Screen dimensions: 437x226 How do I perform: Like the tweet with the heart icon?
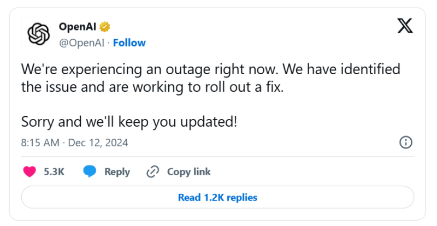(x=29, y=171)
